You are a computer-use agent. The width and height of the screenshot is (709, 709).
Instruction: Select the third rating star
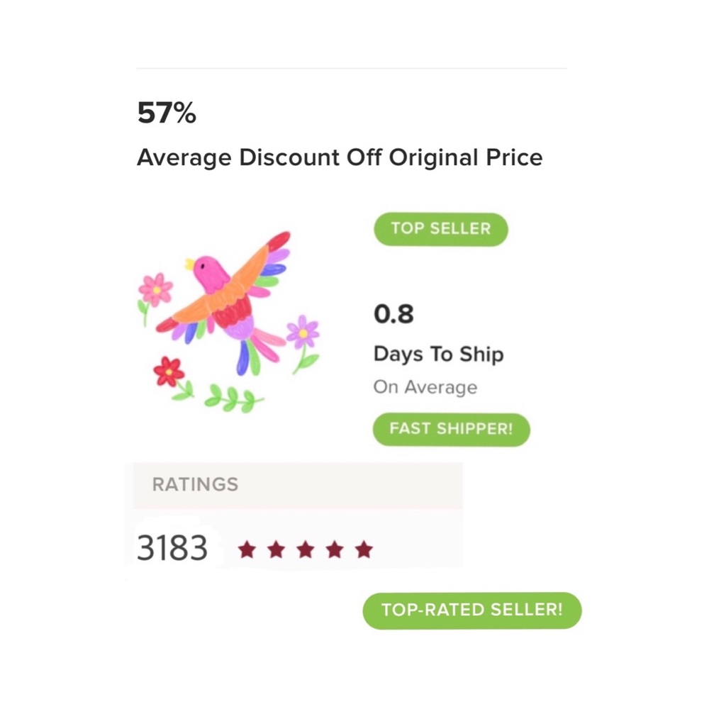[x=306, y=550]
